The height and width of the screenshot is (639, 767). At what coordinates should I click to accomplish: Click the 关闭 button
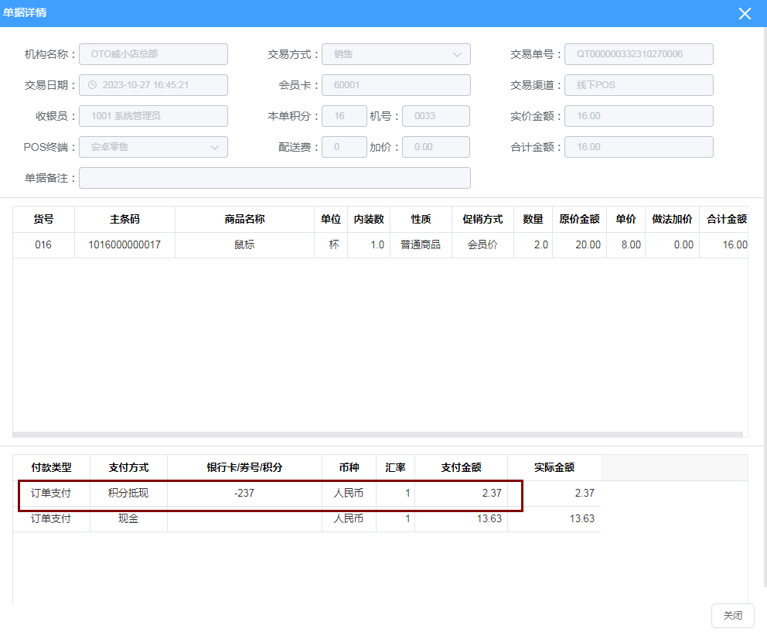point(732,616)
